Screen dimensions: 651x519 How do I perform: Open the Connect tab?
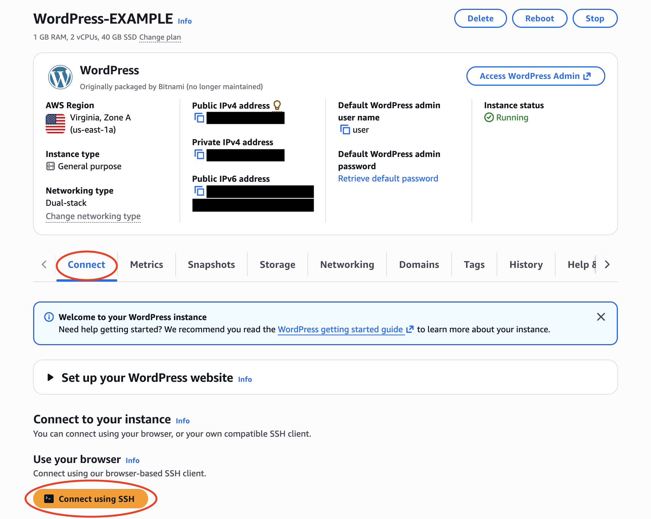pyautogui.click(x=86, y=264)
